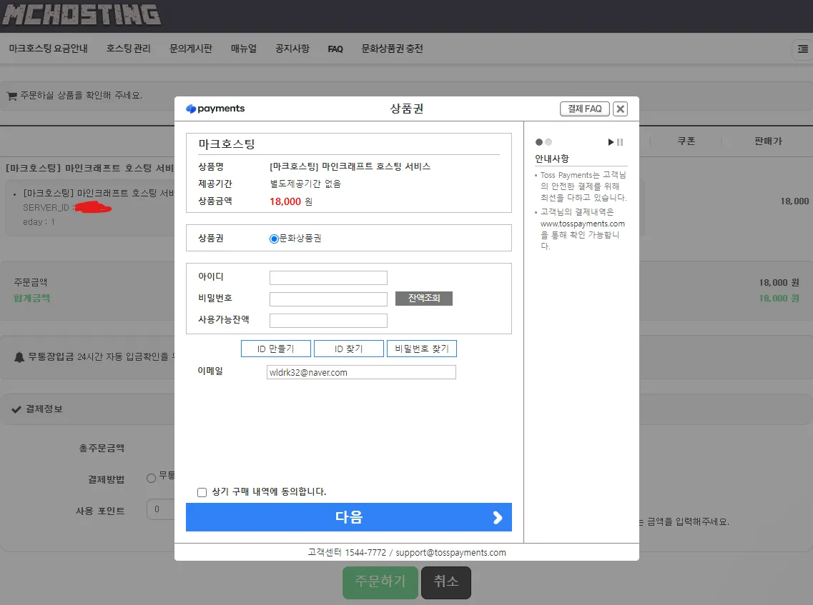Image resolution: width=813 pixels, height=605 pixels.
Task: Open the 문의게시판 menu
Action: [x=191, y=49]
